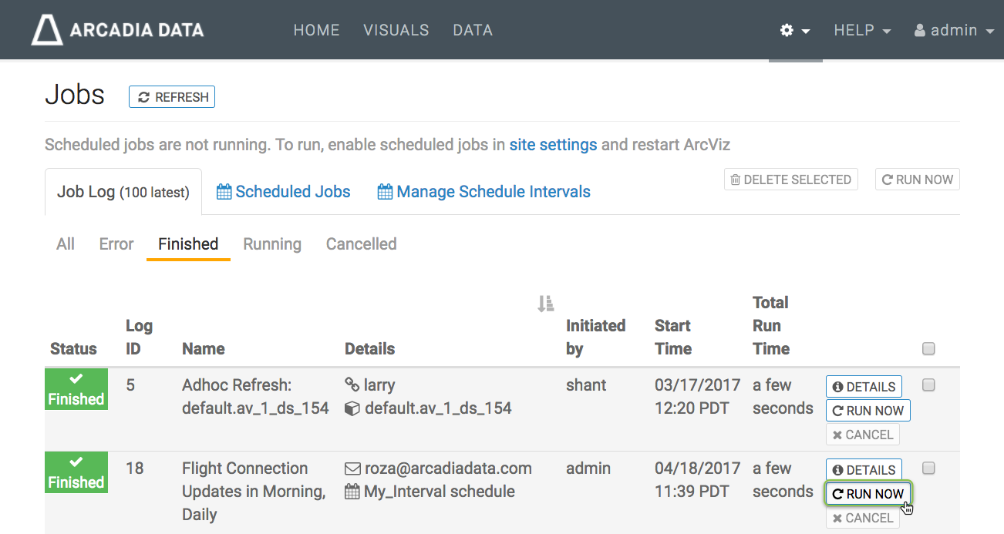
Task: Open DETAILS for the Adhoc Refresh job
Action: 864,387
